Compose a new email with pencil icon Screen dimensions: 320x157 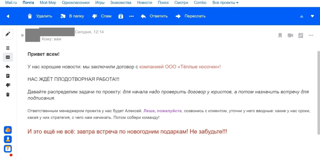coord(8,34)
